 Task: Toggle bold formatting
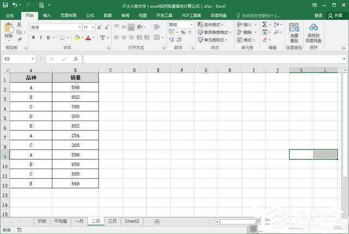click(x=33, y=38)
